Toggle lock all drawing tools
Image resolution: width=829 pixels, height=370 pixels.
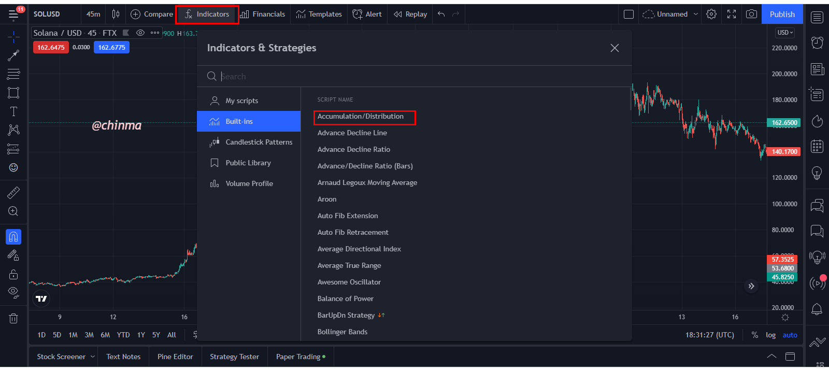[13, 274]
